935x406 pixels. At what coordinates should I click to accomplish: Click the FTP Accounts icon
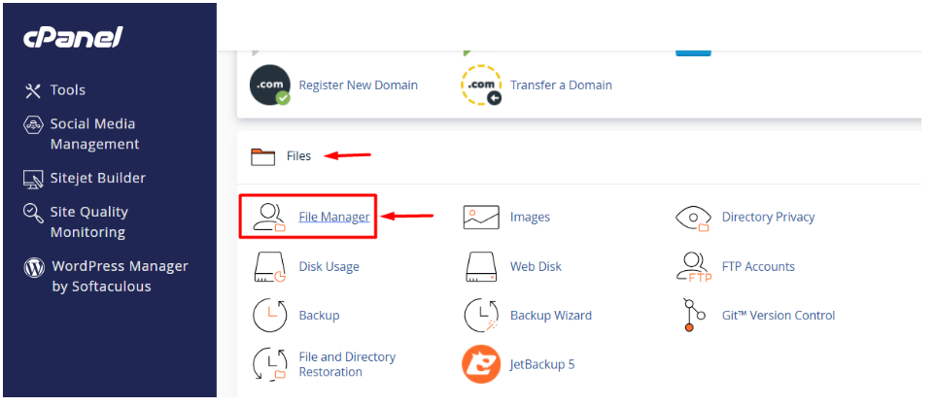[x=693, y=267]
